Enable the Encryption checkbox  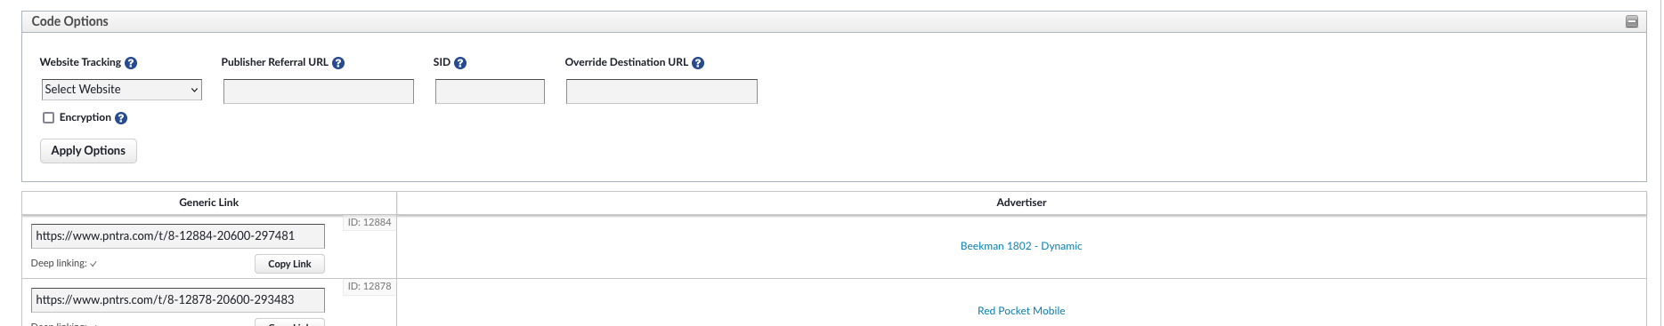click(x=49, y=117)
